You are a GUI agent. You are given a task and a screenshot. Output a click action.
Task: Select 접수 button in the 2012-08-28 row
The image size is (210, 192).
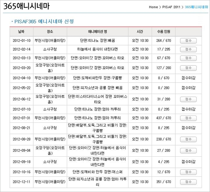point(188,139)
